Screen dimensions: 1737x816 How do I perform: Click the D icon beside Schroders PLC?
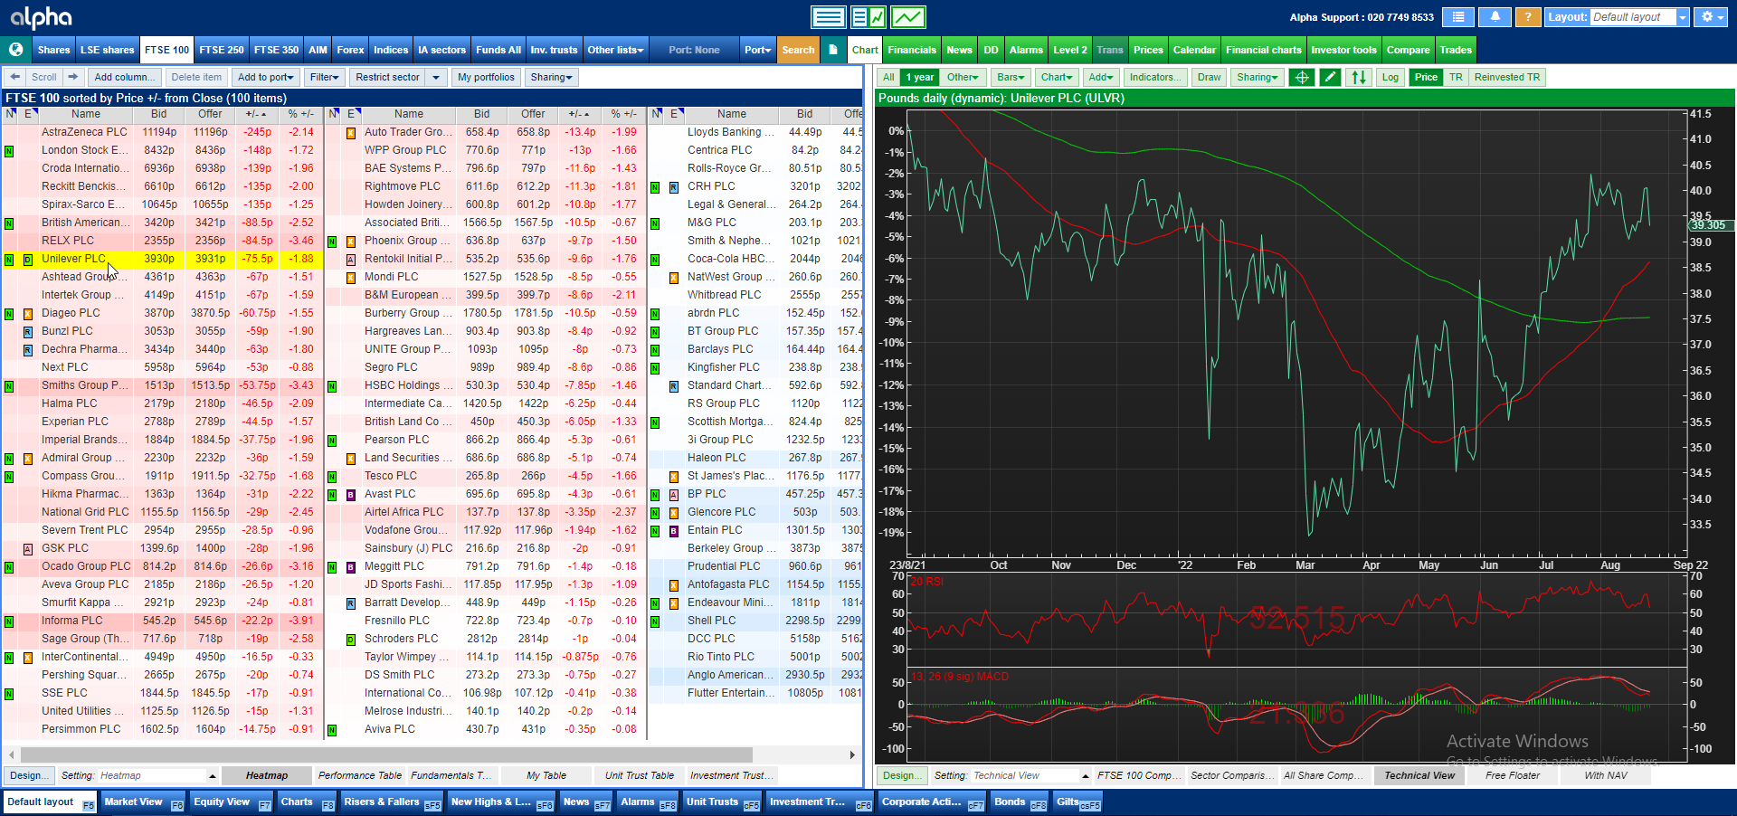tap(351, 640)
